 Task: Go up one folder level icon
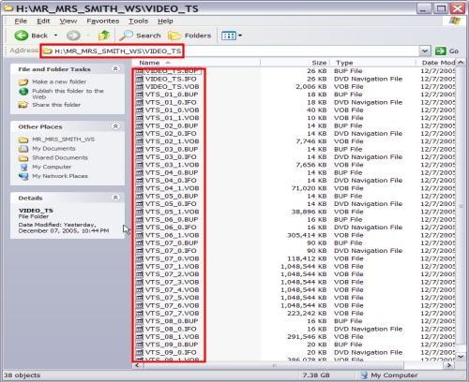click(104, 36)
